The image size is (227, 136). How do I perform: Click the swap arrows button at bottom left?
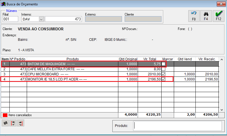pyautogui.click(x=5, y=123)
